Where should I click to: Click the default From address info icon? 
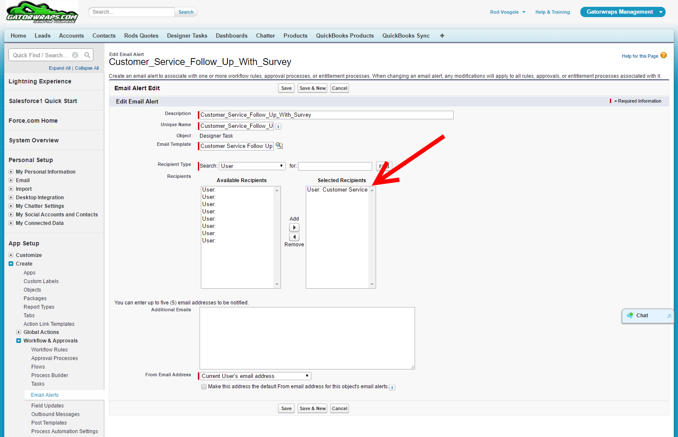pos(392,387)
